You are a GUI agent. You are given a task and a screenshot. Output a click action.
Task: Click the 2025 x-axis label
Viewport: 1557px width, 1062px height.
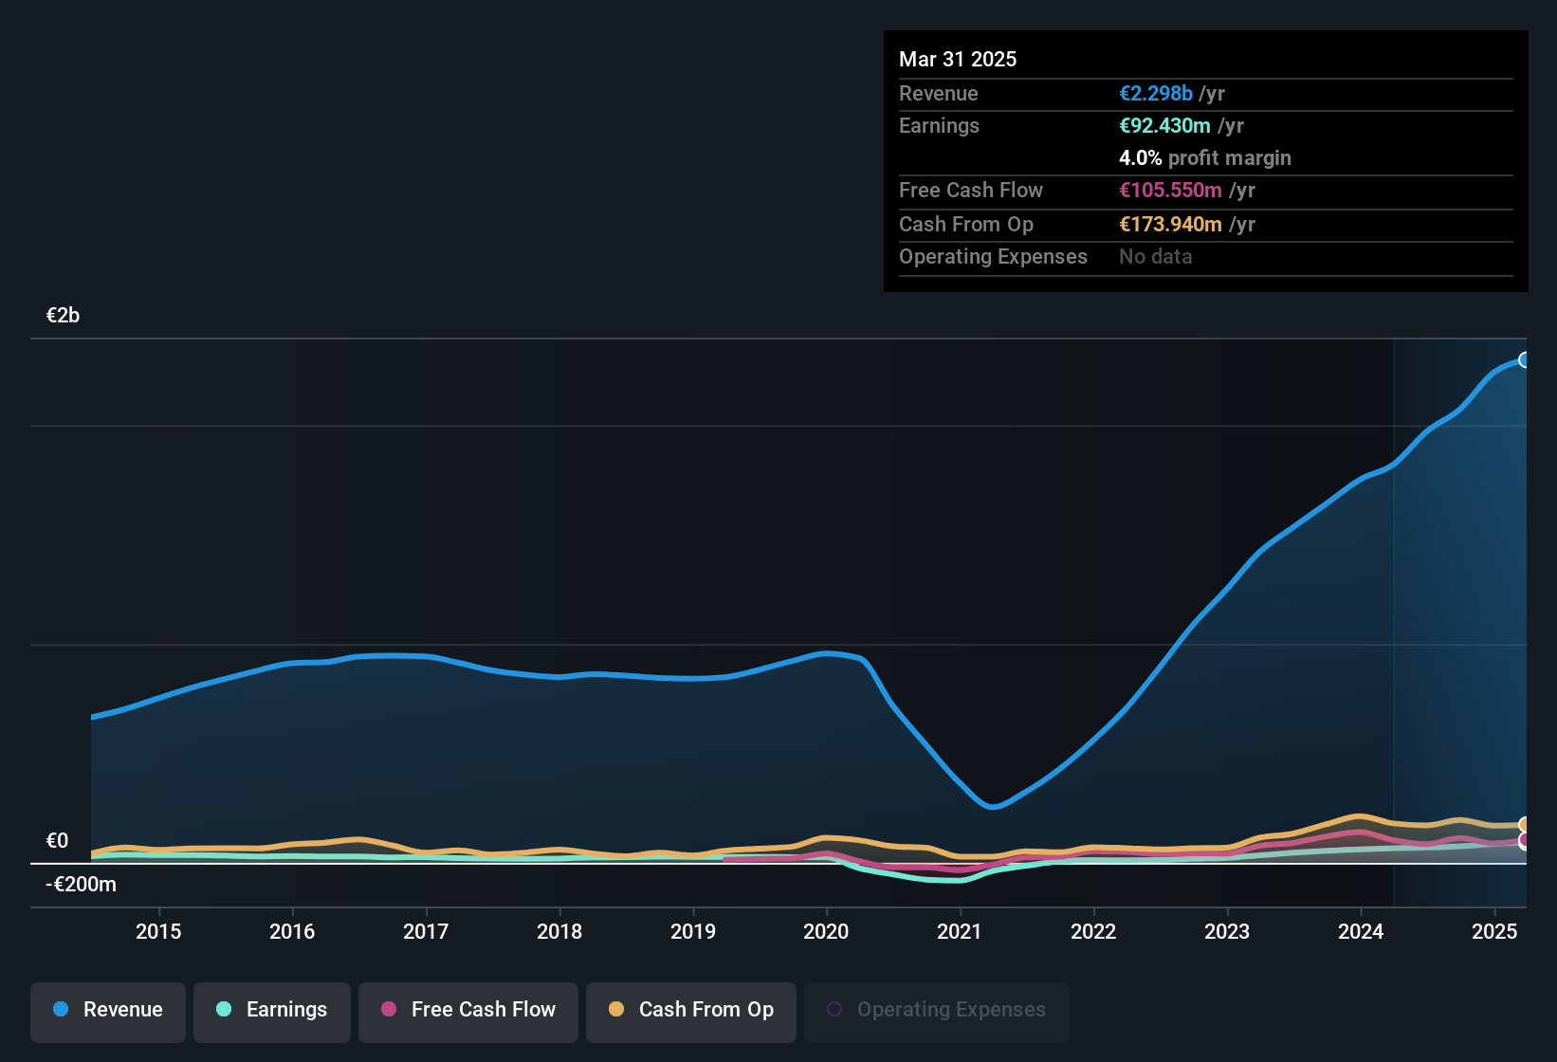[1494, 932]
